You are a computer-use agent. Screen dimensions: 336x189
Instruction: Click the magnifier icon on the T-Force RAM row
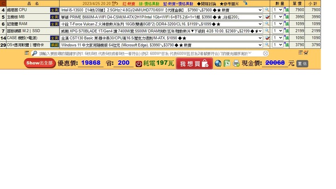[x=267, y=24]
